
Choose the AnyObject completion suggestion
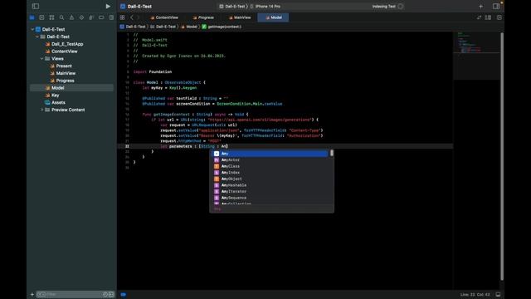(x=270, y=179)
